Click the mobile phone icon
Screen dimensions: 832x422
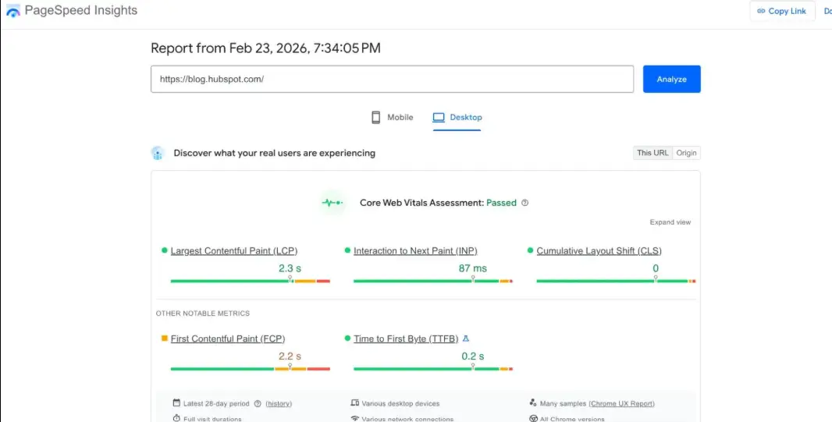tap(375, 117)
